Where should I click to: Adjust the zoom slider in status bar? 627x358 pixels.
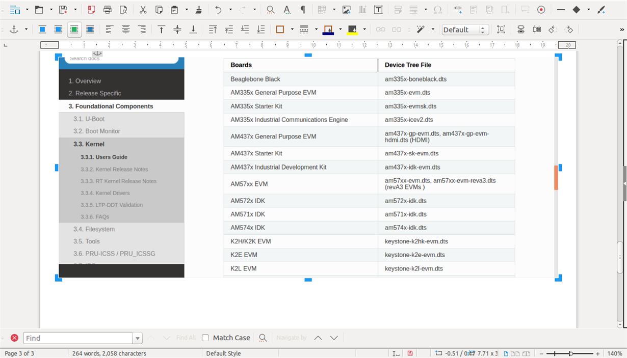[x=571, y=353]
